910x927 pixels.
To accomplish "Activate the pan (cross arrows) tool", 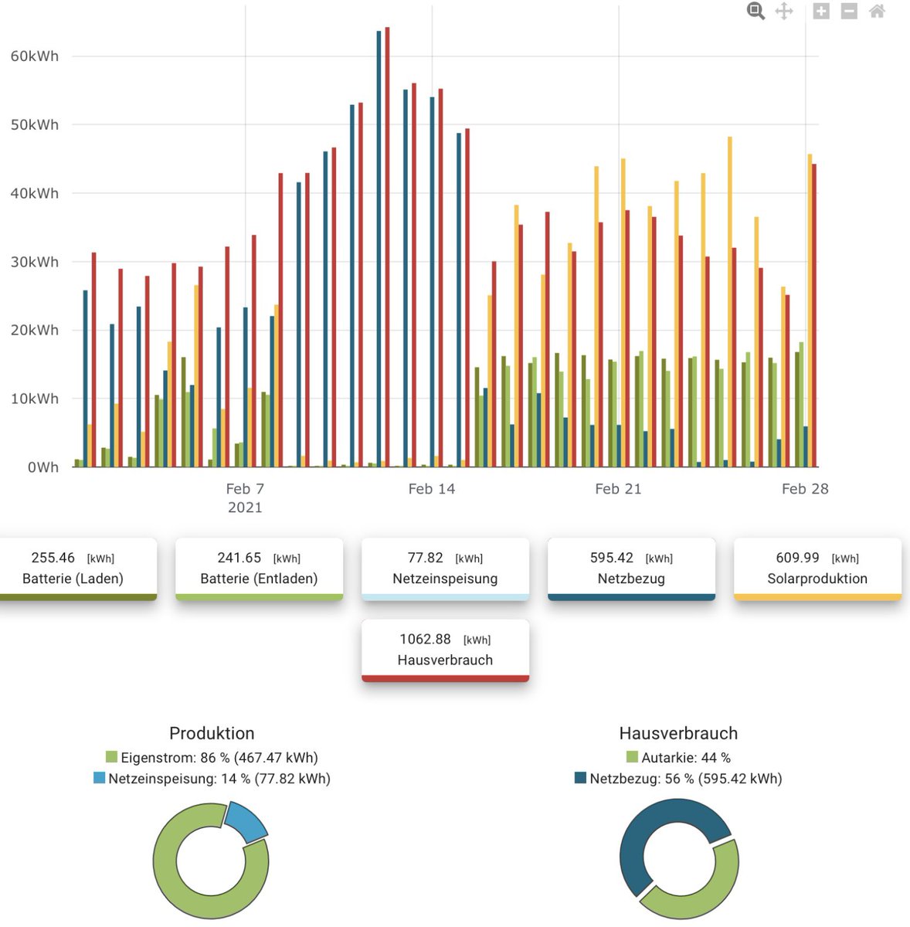I will pyautogui.click(x=784, y=11).
